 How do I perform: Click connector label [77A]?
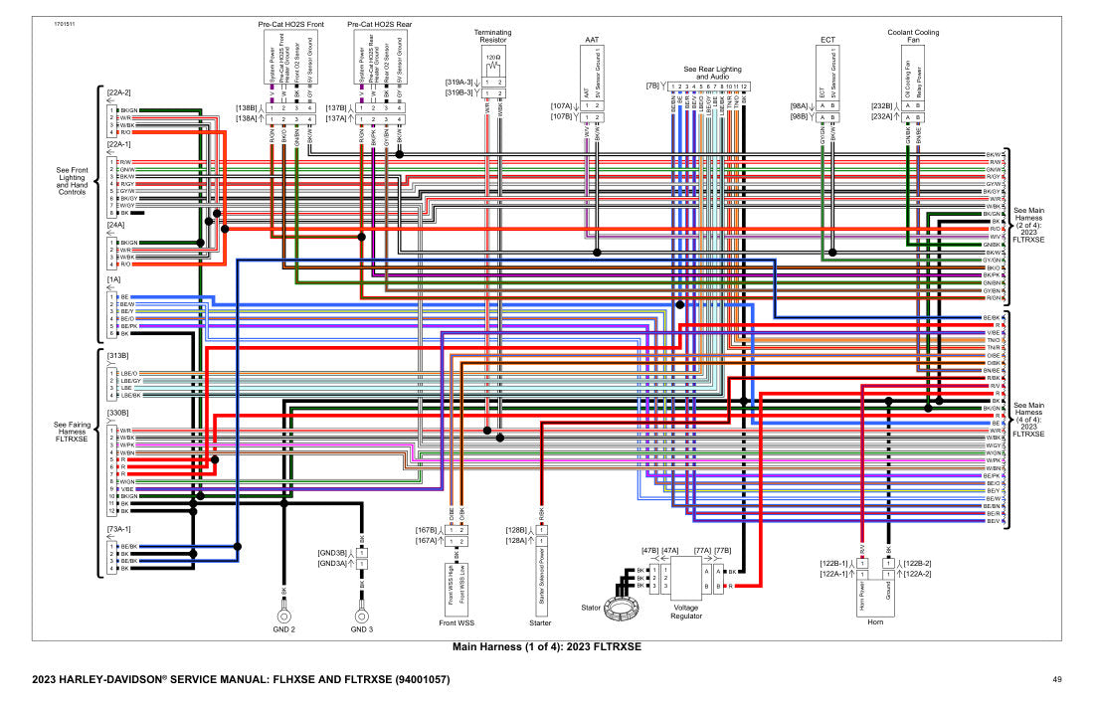tap(702, 550)
